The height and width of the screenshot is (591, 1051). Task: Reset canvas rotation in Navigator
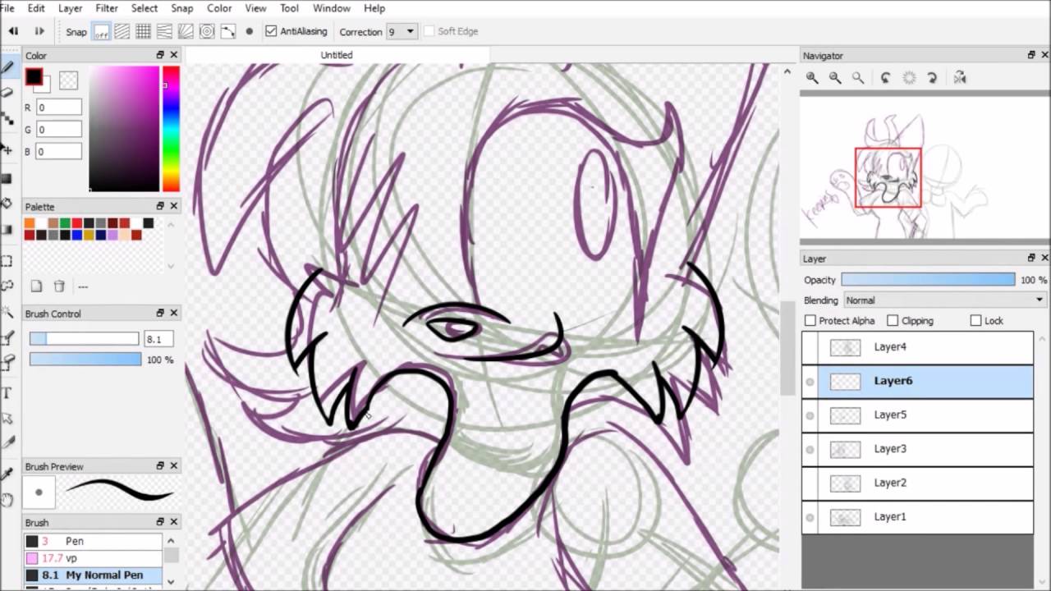click(909, 78)
